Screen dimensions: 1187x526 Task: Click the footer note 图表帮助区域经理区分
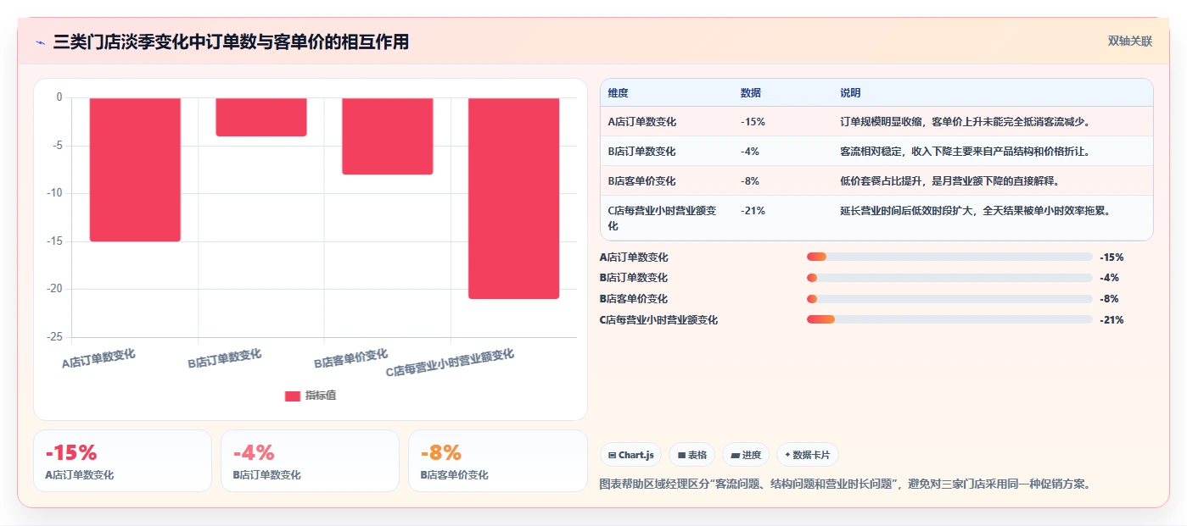(x=844, y=484)
